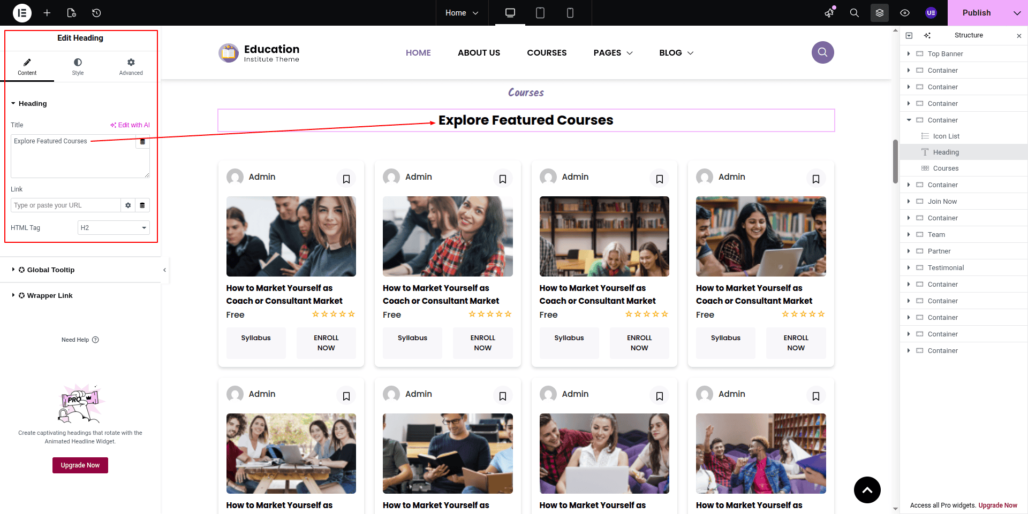Bookmark the first Admin course card
Viewport: 1028px width, 514px height.
pos(346,179)
